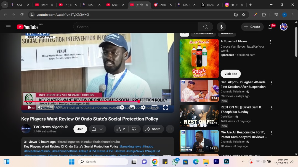Start voice search with microphone
298x167 pixels.
tap(221, 27)
